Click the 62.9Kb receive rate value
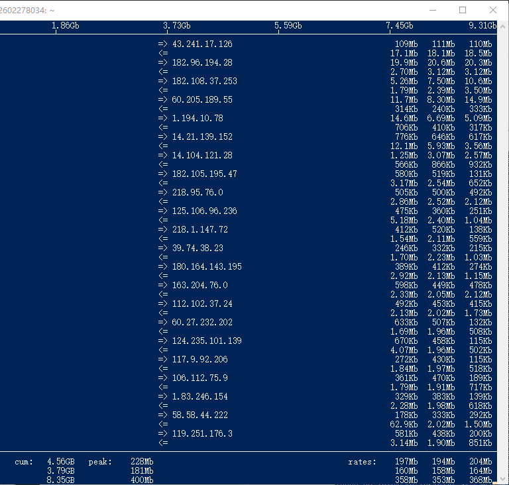 click(x=404, y=424)
